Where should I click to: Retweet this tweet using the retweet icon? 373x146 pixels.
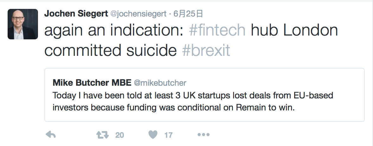point(102,135)
